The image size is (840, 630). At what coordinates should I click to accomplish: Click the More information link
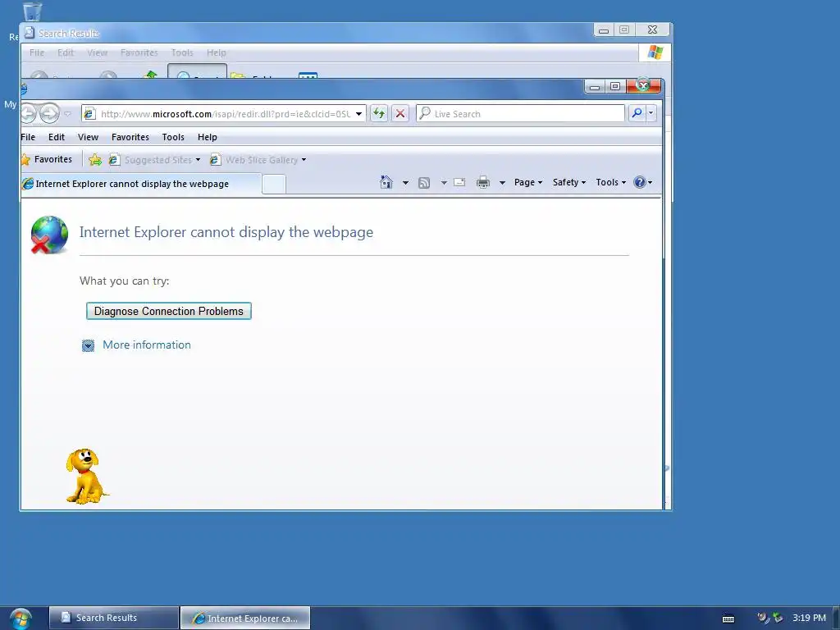(x=147, y=345)
